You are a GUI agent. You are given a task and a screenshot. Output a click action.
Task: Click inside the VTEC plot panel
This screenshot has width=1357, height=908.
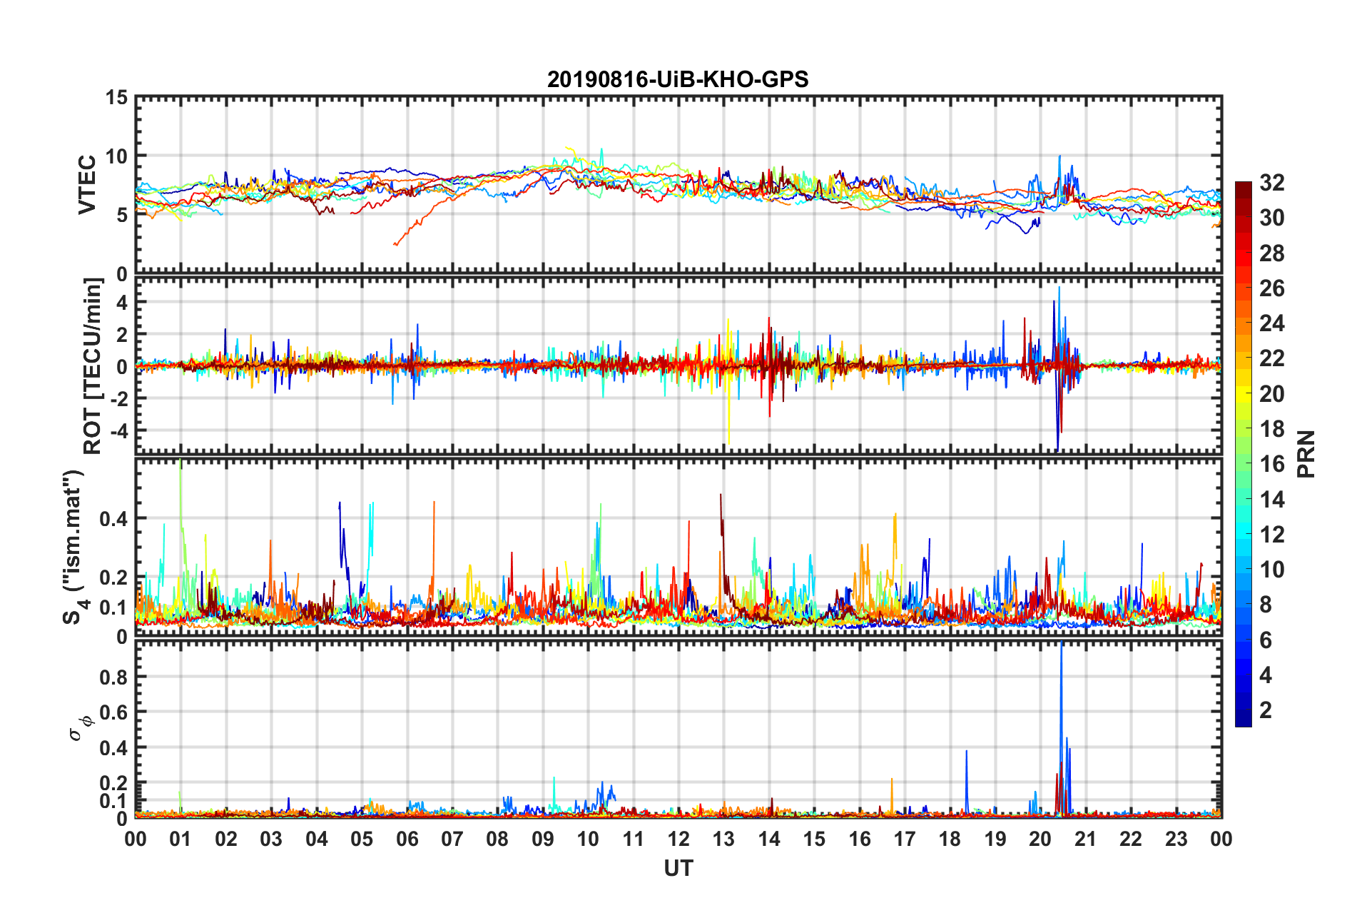coord(678,185)
